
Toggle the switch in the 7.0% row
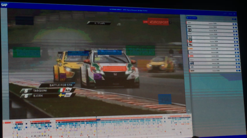[x=237, y=49]
